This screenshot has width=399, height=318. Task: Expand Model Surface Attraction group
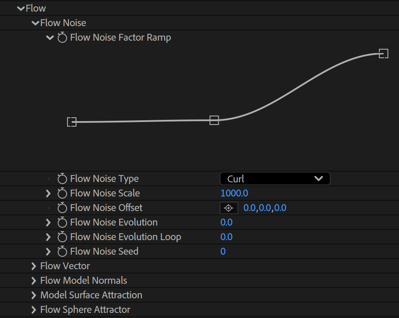34,295
